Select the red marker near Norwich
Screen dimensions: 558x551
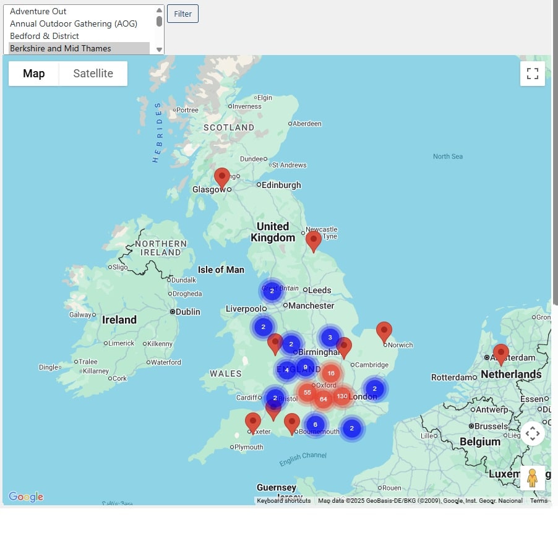[384, 331]
